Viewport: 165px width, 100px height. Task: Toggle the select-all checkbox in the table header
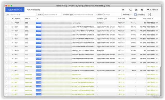pos(6,19)
